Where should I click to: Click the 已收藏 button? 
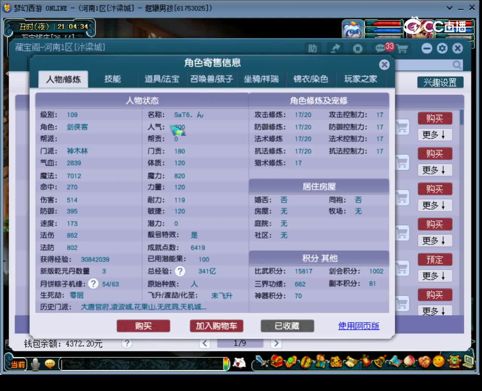[x=287, y=326]
